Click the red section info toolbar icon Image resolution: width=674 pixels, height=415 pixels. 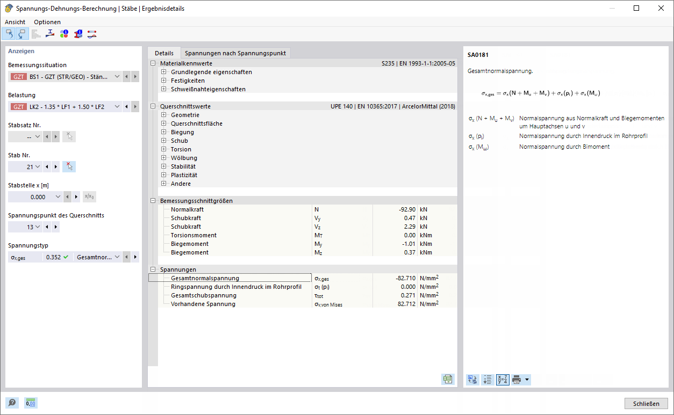point(78,34)
